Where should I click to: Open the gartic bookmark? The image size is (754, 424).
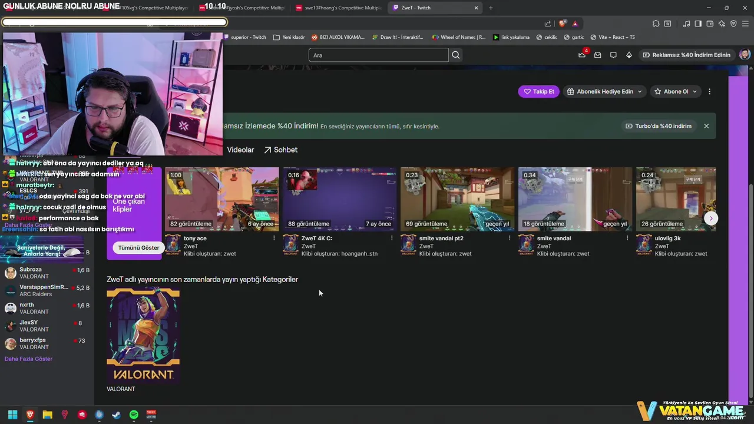click(x=574, y=37)
